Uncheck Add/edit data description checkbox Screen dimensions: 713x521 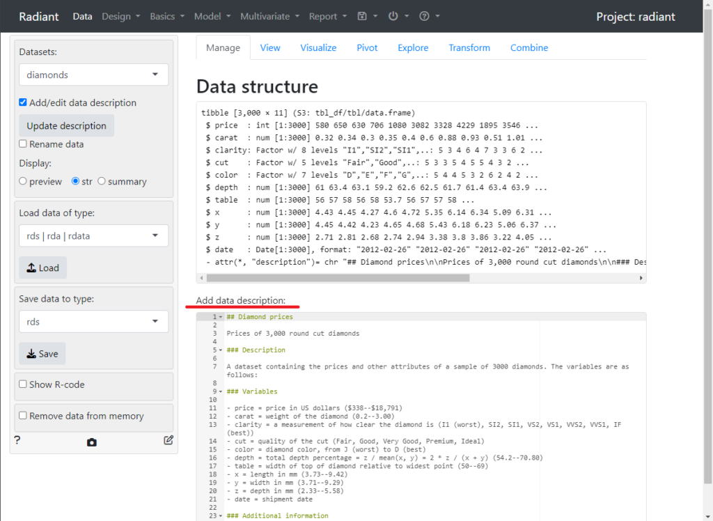[x=23, y=102]
